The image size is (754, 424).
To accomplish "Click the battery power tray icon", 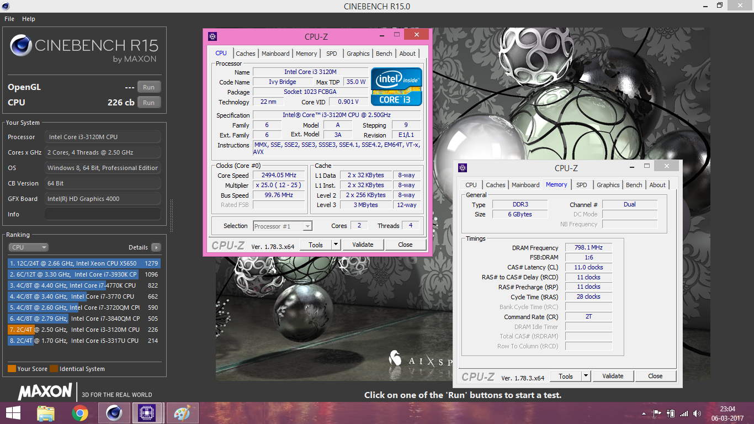I will (671, 414).
